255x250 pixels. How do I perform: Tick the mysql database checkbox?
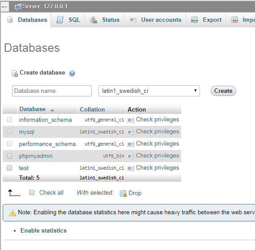click(x=9, y=132)
